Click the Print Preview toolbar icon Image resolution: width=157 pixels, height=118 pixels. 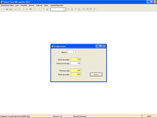(x=19, y=9)
